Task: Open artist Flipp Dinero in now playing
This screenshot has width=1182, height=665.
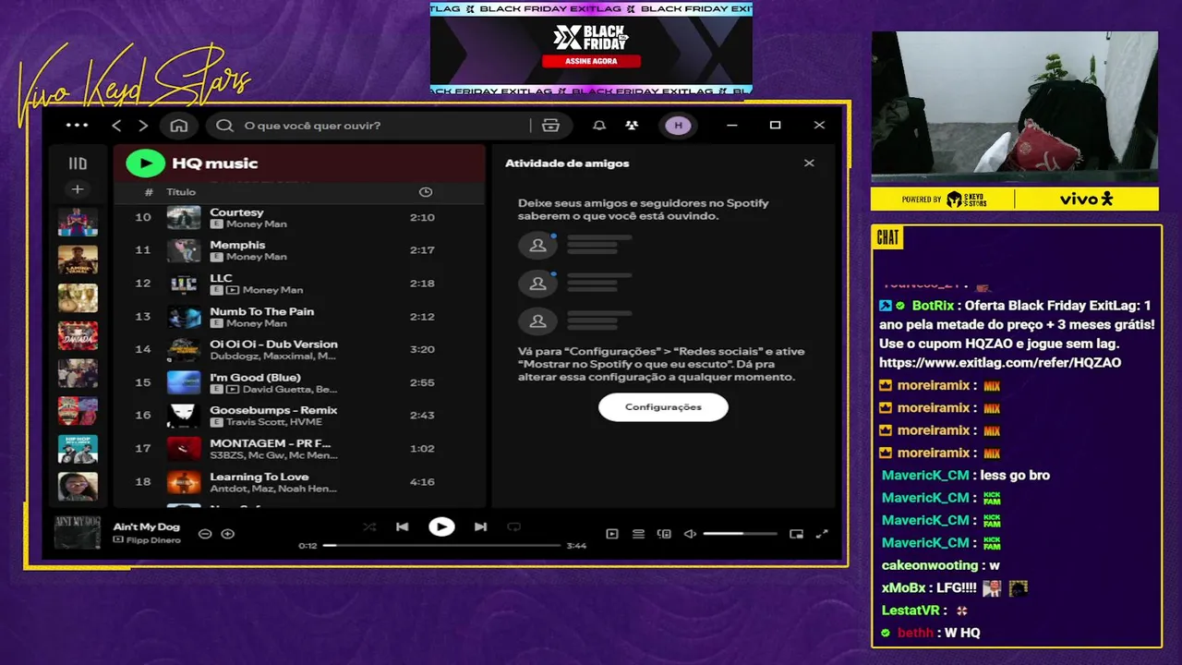Action: tap(153, 539)
